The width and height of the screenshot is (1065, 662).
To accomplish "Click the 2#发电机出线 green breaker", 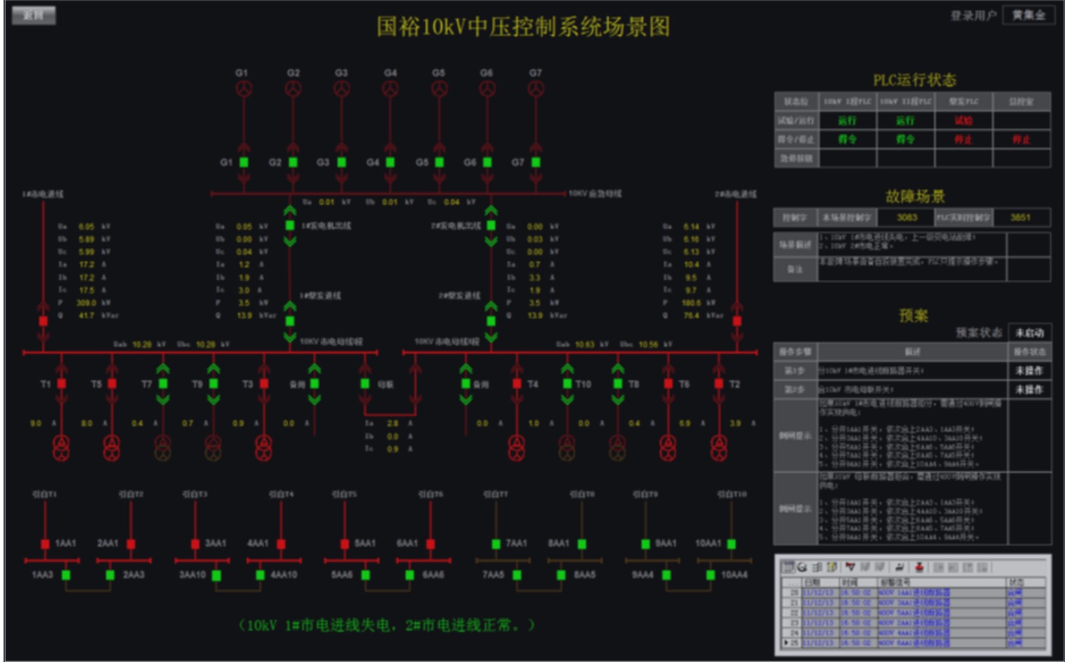I will (491, 226).
